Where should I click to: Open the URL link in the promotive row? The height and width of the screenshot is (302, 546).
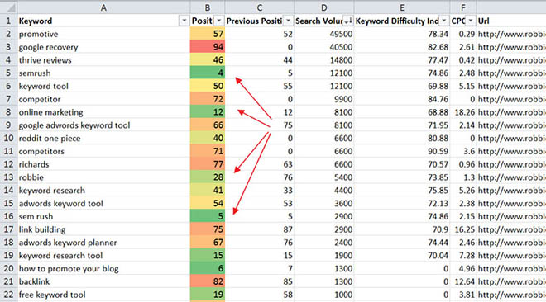[x=511, y=34]
